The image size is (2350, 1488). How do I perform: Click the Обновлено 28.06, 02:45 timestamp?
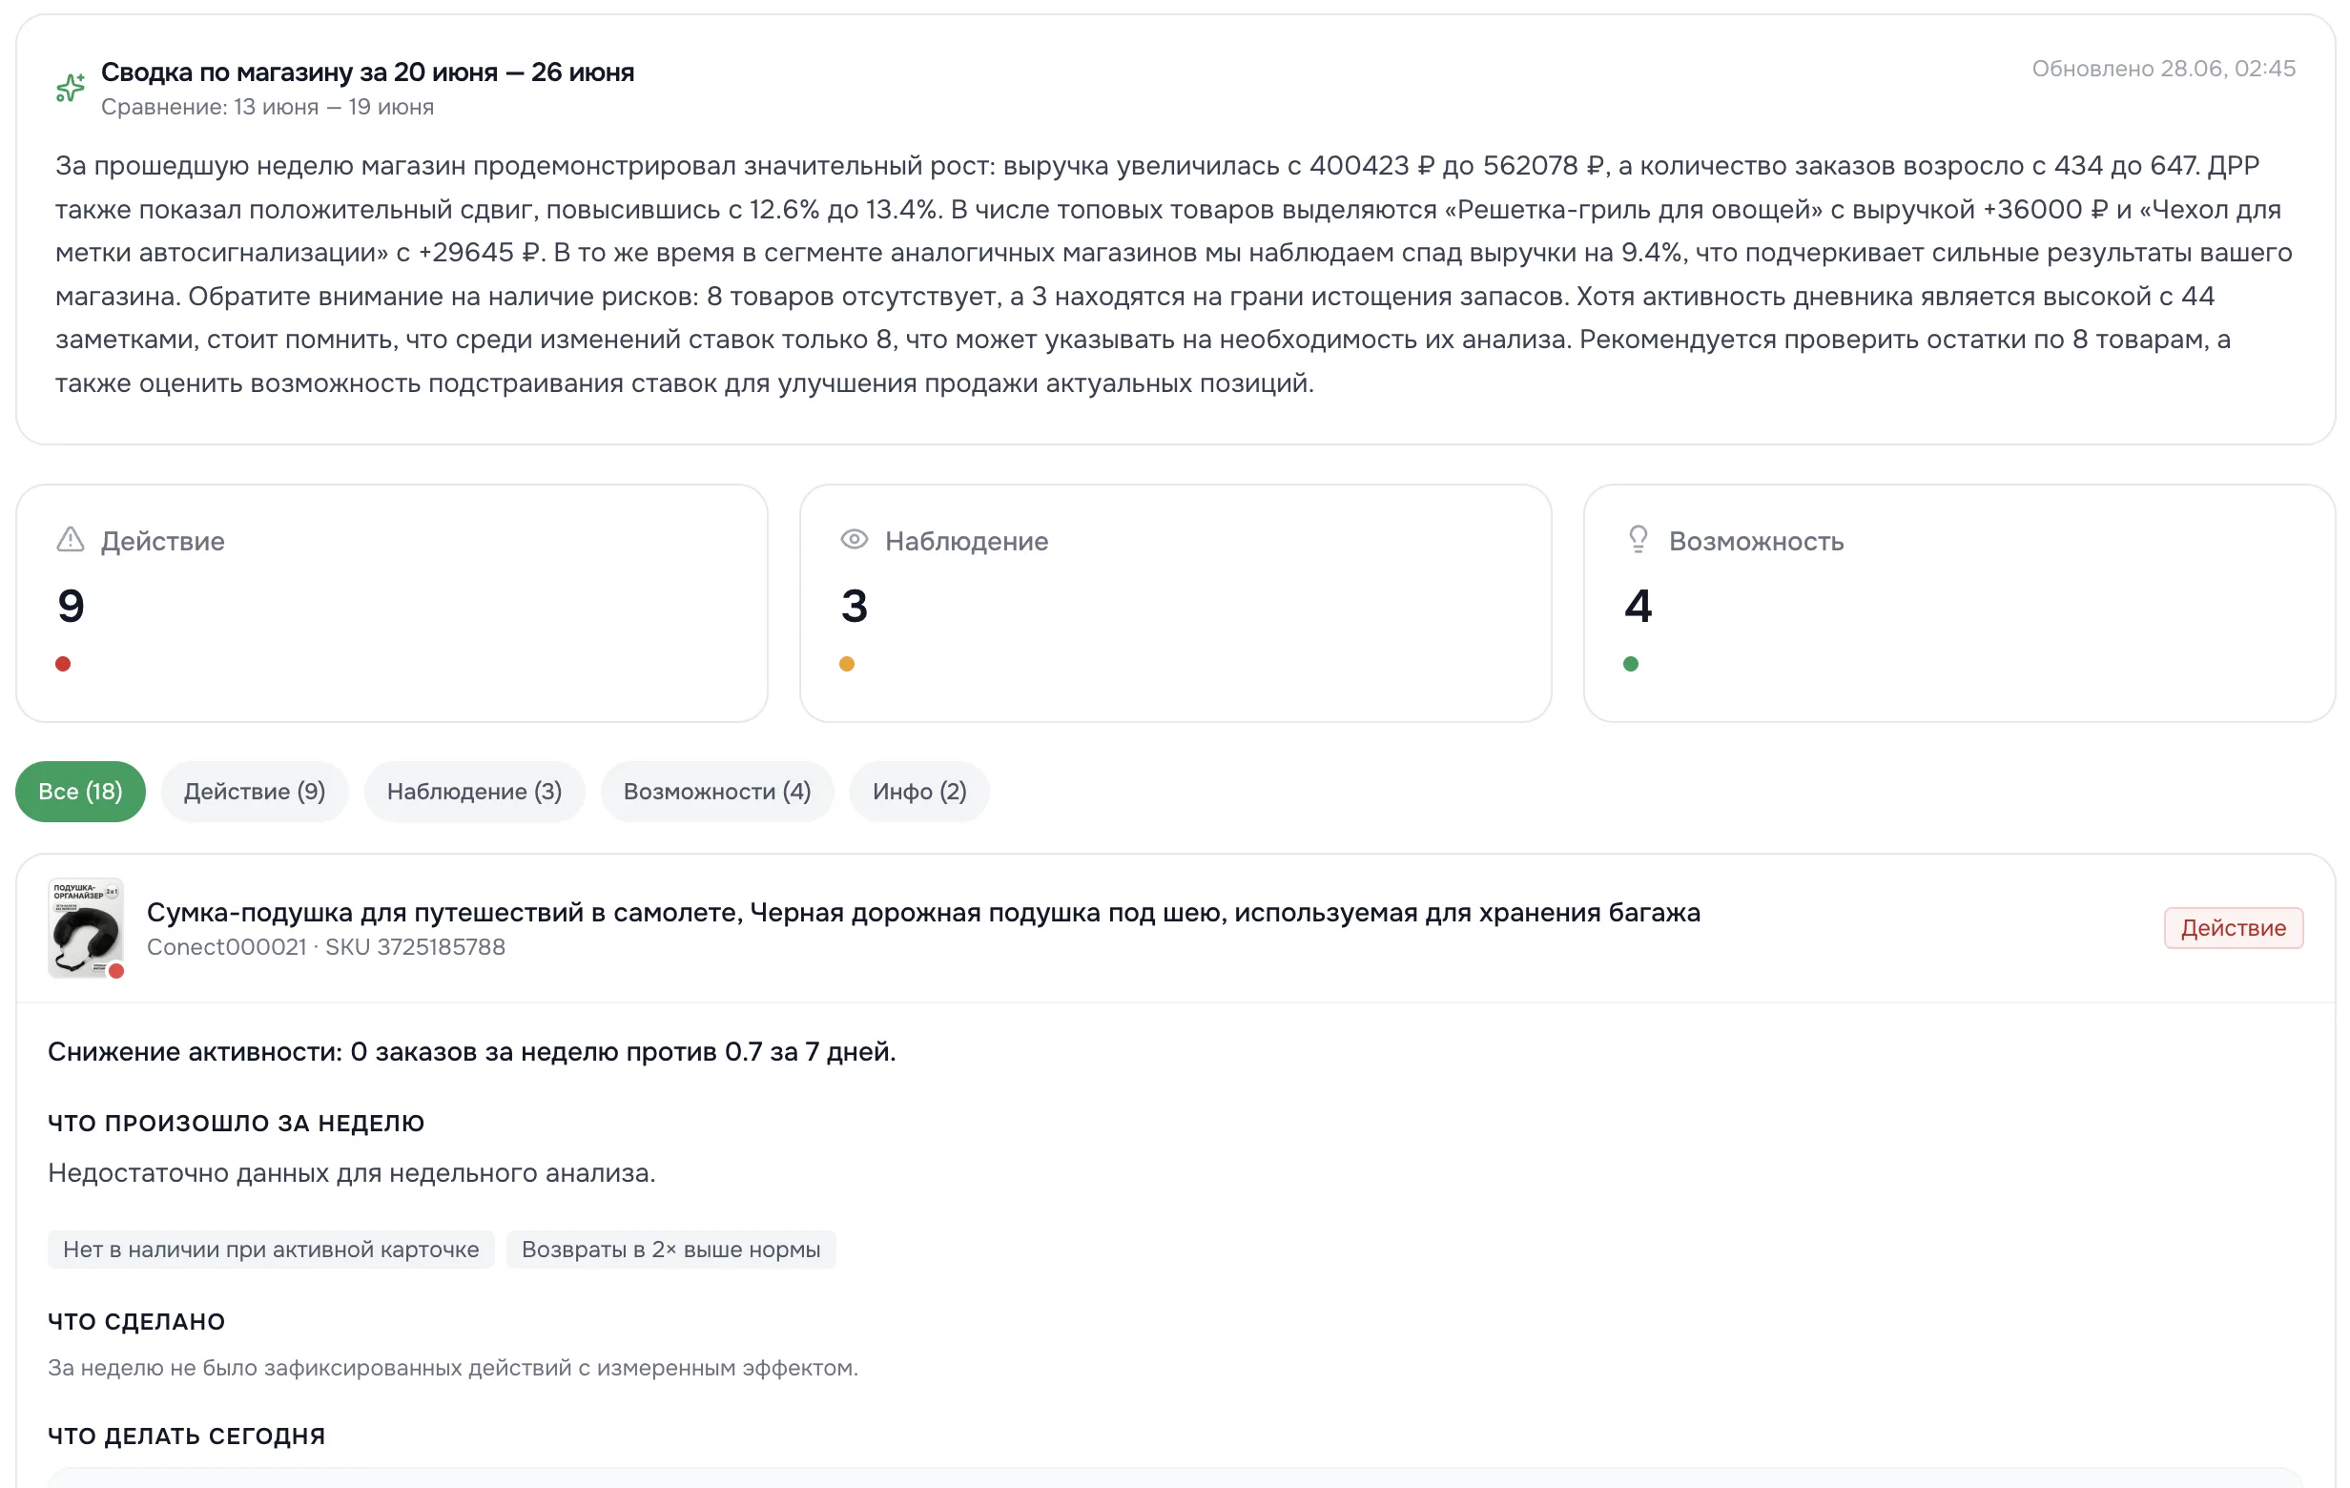(x=2164, y=69)
